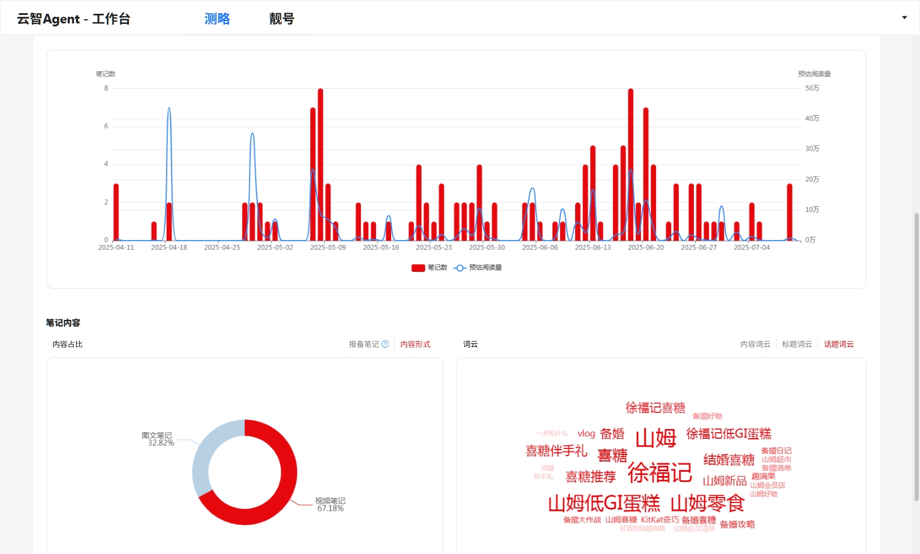Click the 2025-06-20 date axis label
920x554 pixels.
pos(646,247)
